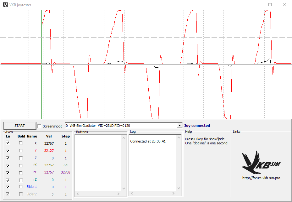Screen dimensions: 292x202
Task: Click the Buttons list scroll right arrow
Action: [x=118, y=194]
